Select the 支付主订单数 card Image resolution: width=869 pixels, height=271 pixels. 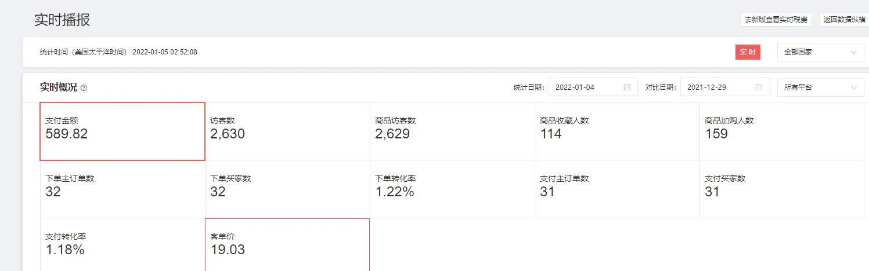point(617,189)
